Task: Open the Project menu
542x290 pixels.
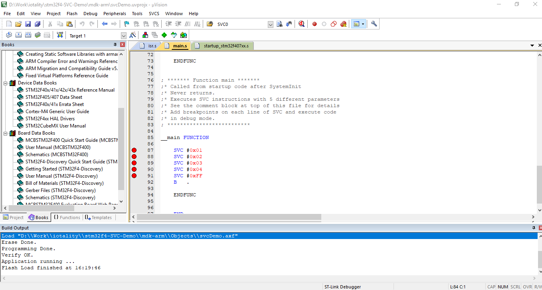Action: coord(53,14)
